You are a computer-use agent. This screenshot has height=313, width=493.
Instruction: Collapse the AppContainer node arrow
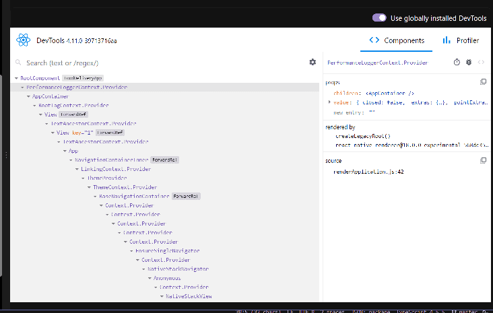point(28,96)
